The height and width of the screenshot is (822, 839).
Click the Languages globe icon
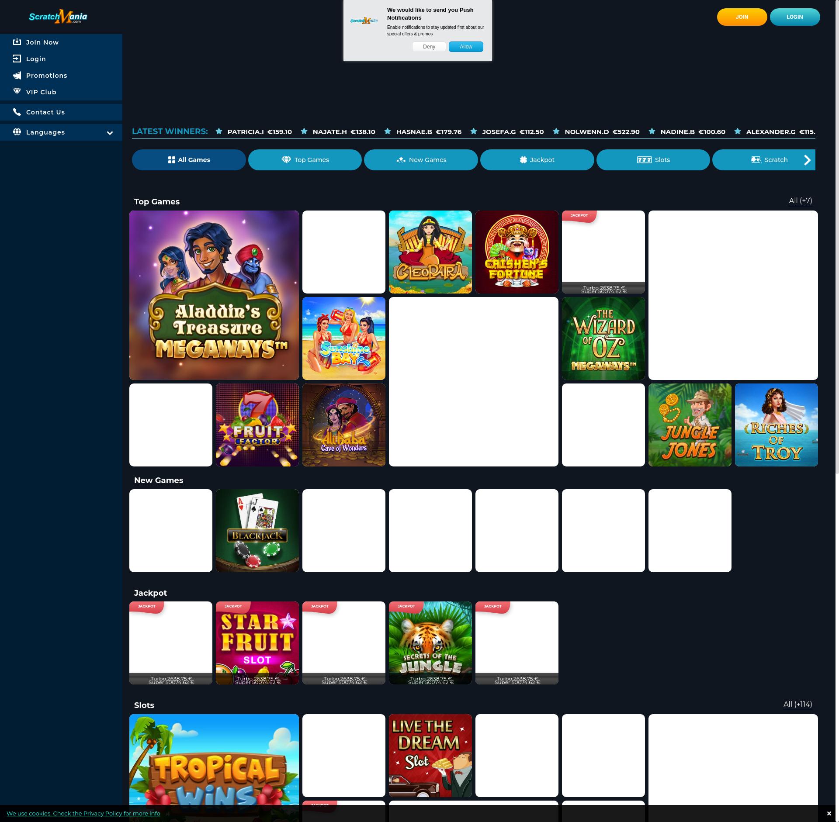[17, 132]
